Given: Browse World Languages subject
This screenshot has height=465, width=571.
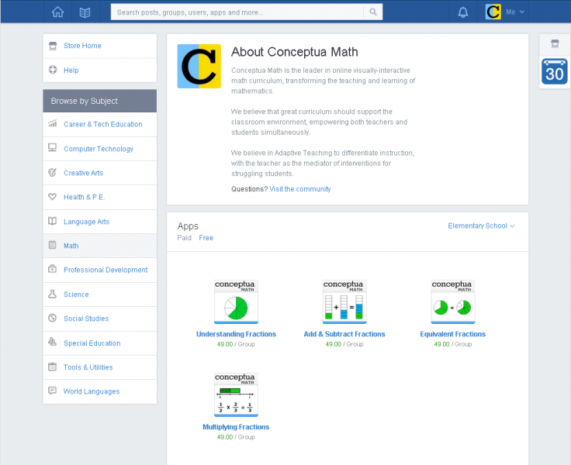Looking at the screenshot, I should point(92,391).
